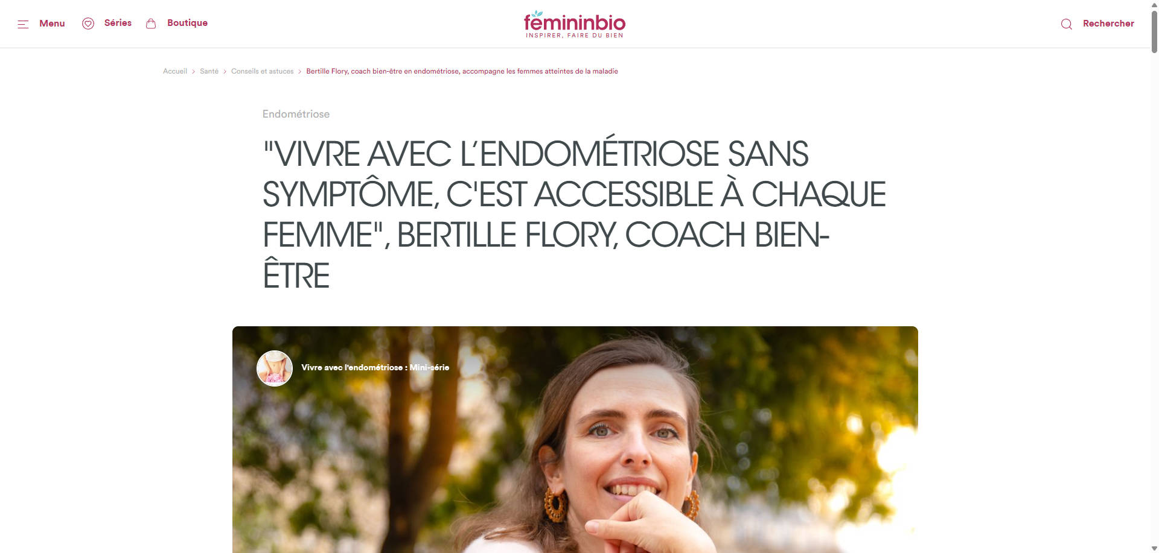Open the Santé breadcrumb link
The image size is (1159, 553).
[209, 71]
